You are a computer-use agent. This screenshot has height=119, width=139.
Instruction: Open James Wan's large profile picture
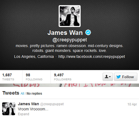coord(69,16)
